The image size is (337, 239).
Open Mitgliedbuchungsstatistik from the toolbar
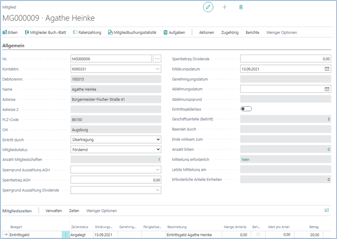click(x=132, y=32)
